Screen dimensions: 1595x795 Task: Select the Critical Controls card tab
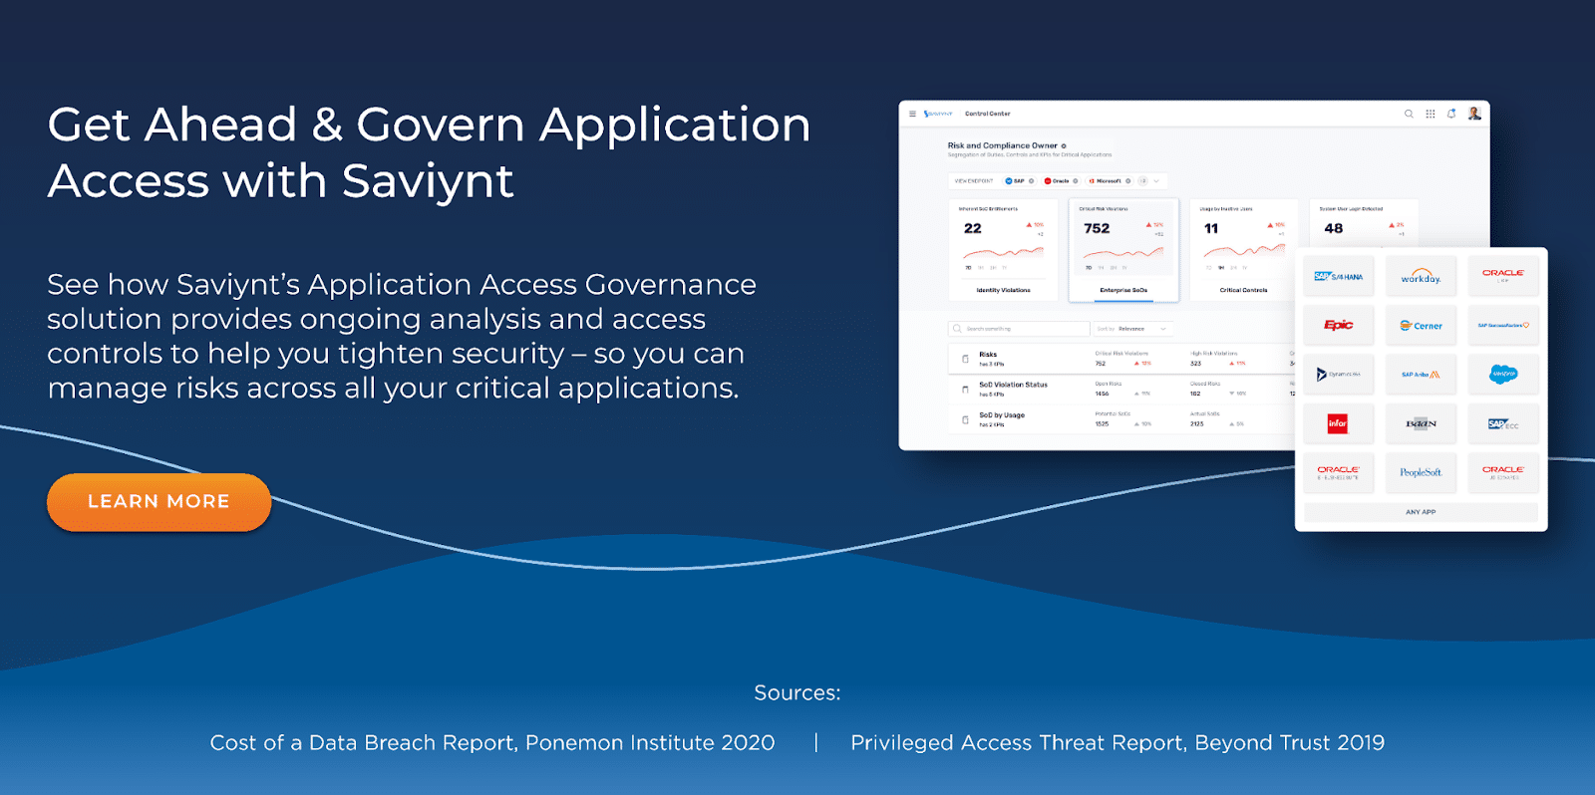point(1243,290)
